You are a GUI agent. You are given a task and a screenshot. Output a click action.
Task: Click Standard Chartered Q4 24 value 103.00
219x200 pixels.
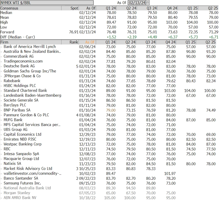click(170, 91)
